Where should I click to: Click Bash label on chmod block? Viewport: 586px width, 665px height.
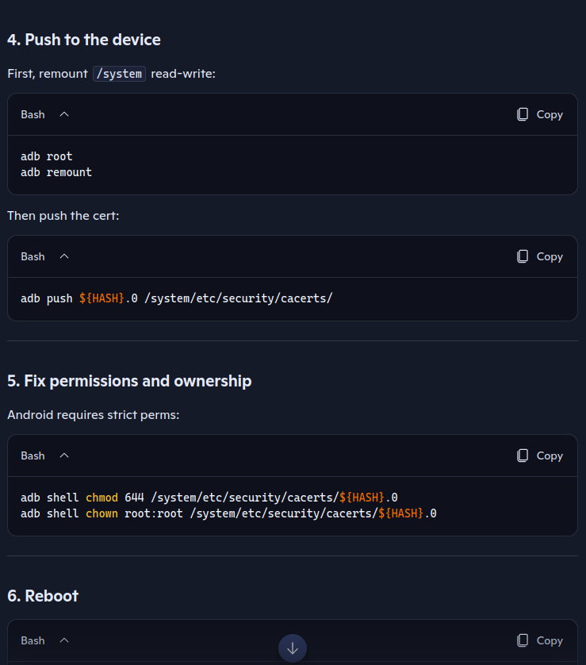click(33, 456)
